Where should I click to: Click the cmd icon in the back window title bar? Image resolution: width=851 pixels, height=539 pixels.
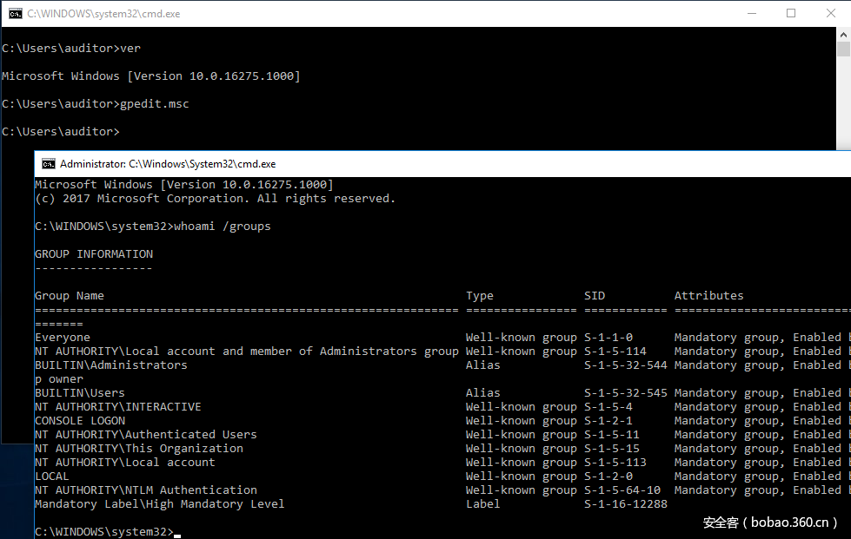coord(15,14)
